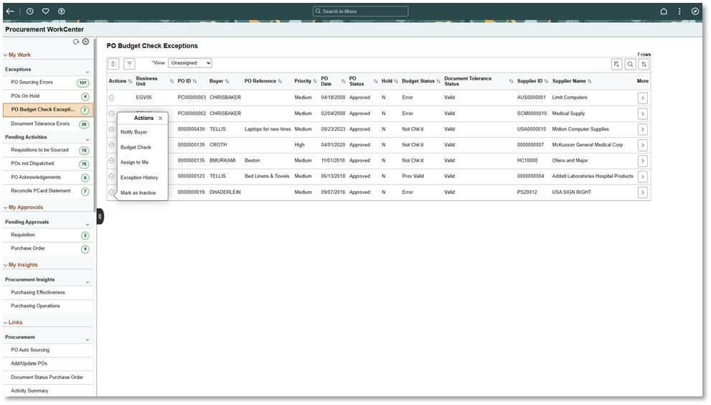
Task: Choose Assign to Me action
Action: tap(134, 162)
